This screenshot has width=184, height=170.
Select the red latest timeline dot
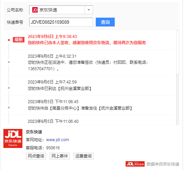click(x=9, y=40)
